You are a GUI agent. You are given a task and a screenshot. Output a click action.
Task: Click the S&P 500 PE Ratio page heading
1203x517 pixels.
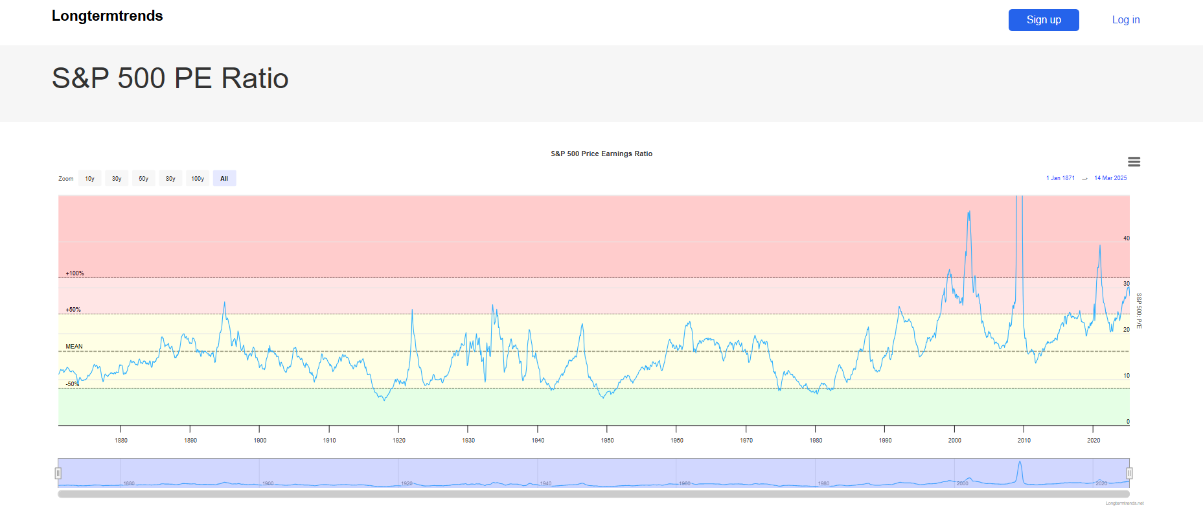[x=170, y=78]
